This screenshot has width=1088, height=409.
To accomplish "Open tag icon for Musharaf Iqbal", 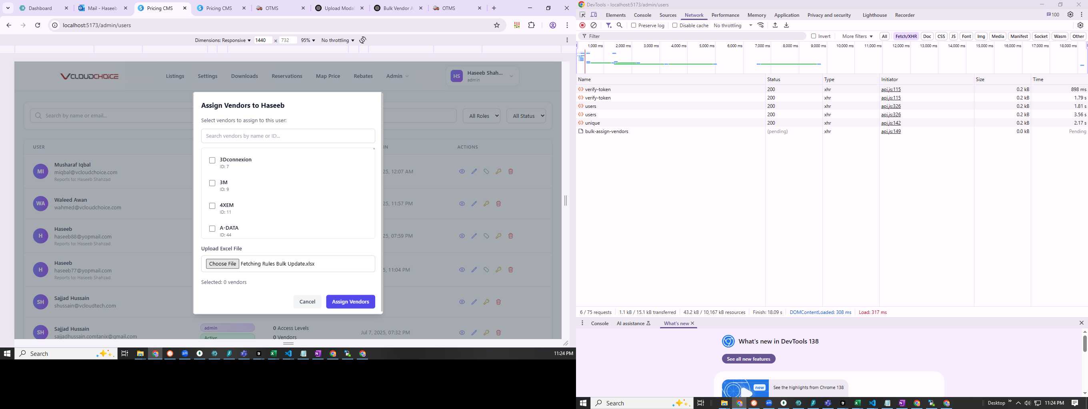I will tap(486, 172).
